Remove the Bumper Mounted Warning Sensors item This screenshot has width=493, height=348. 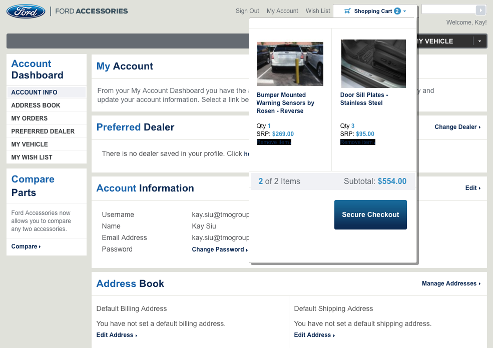(274, 142)
